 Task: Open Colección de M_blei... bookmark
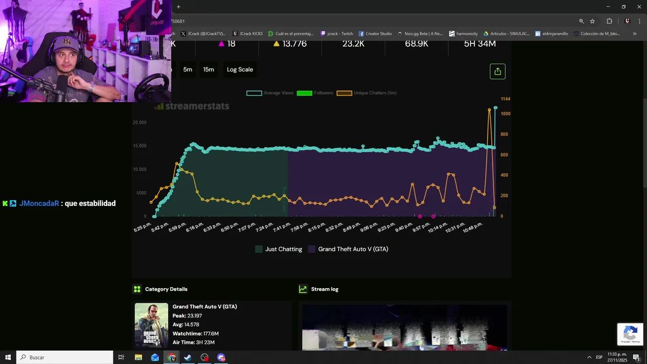point(596,34)
